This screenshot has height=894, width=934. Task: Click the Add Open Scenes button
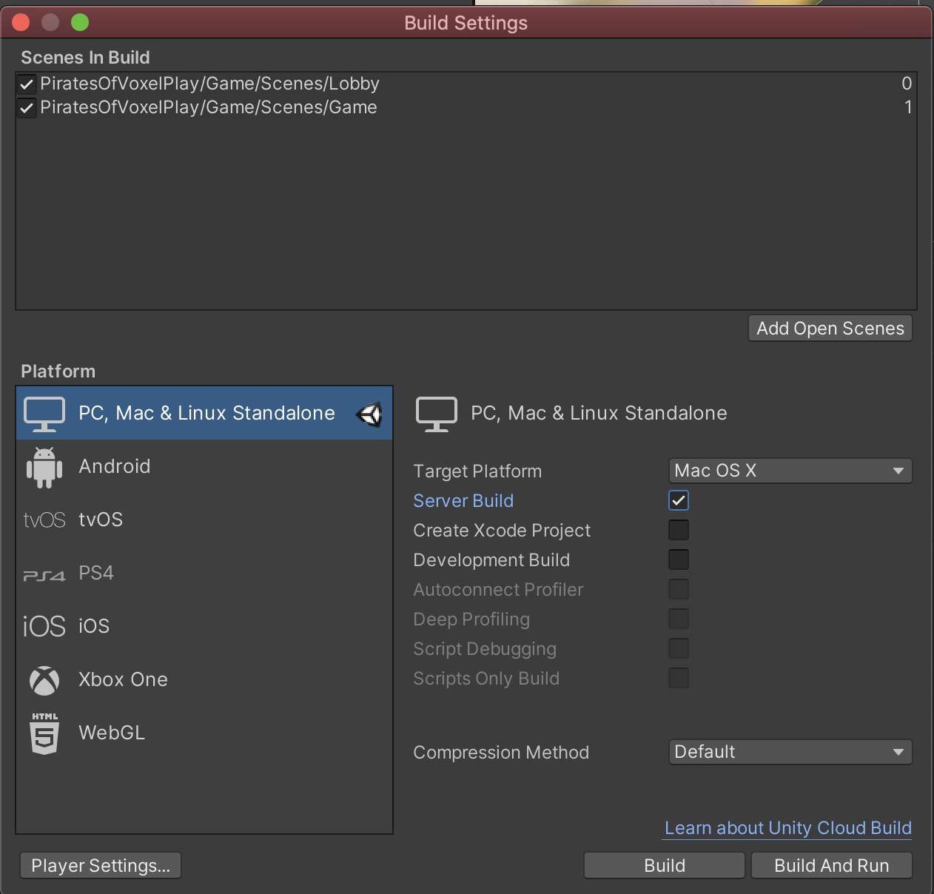[x=830, y=329]
